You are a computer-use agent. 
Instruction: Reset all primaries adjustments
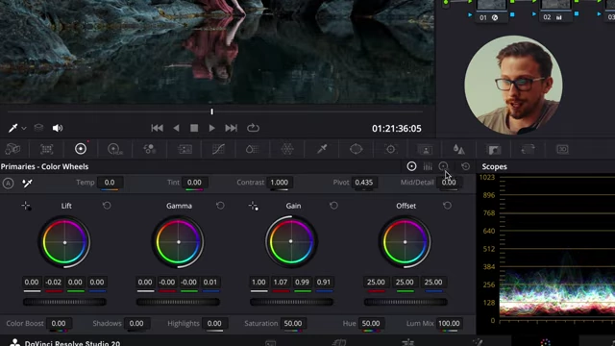pyautogui.click(x=465, y=166)
